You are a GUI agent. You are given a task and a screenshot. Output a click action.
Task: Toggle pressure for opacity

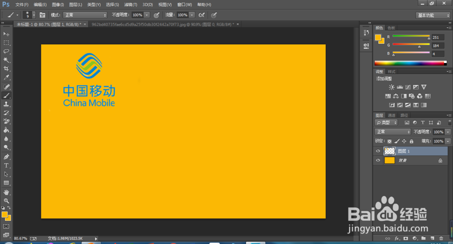pos(156,15)
